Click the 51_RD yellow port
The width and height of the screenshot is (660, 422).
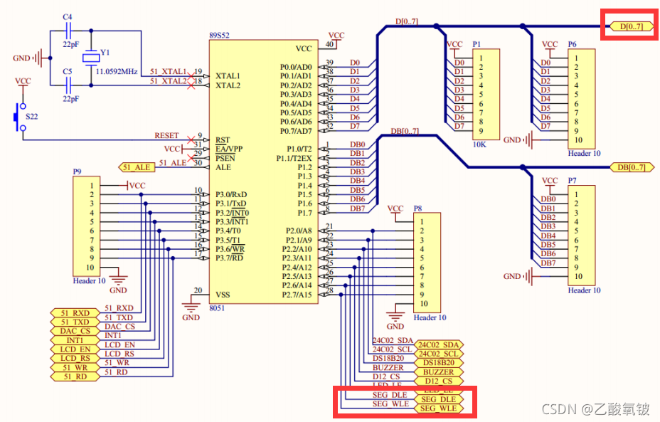point(75,376)
